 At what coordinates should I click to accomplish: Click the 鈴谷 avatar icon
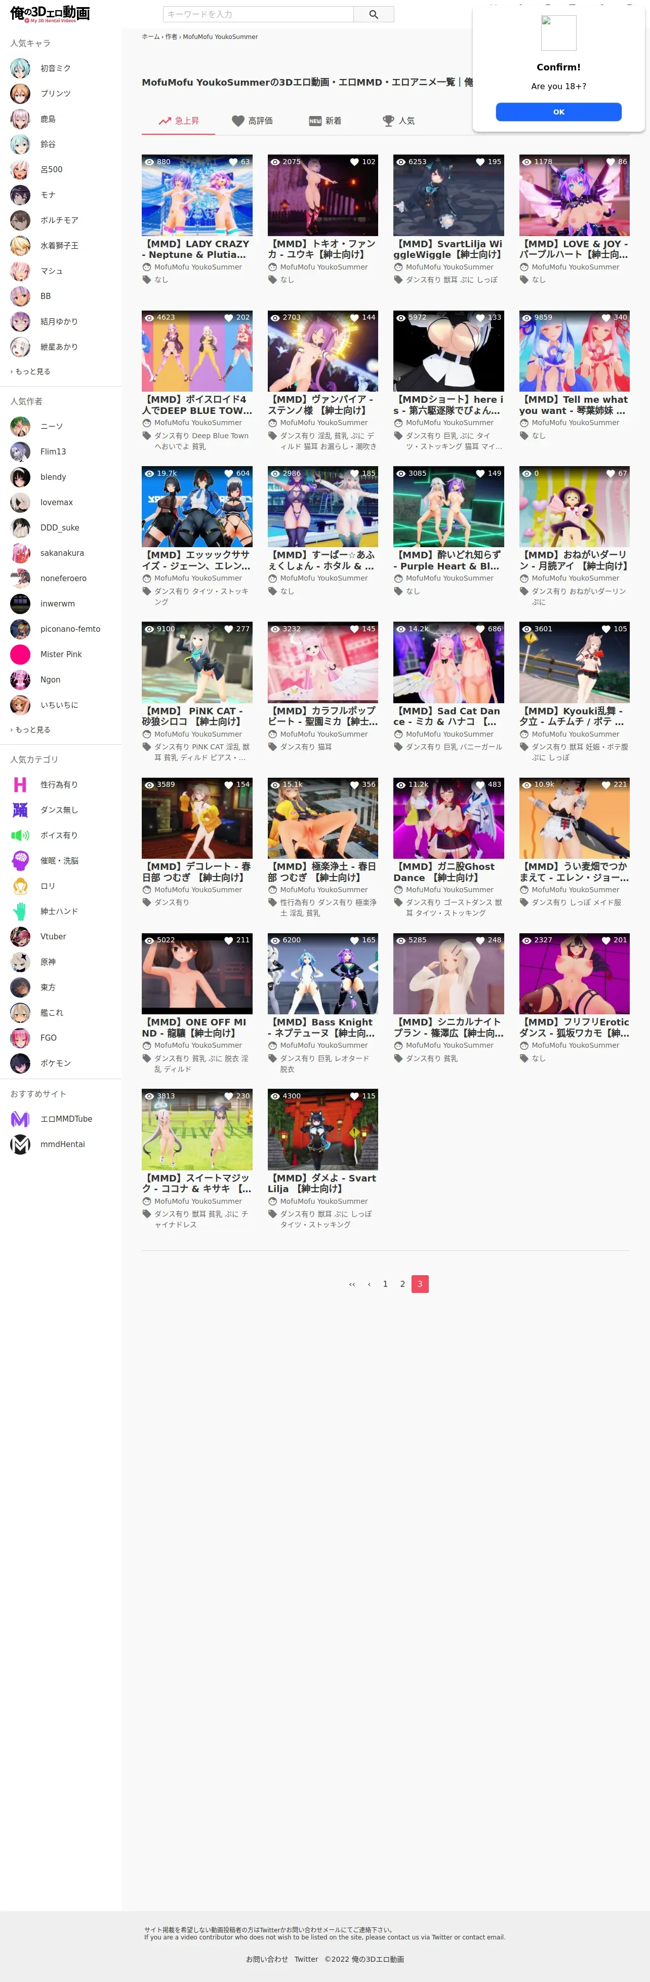20,145
